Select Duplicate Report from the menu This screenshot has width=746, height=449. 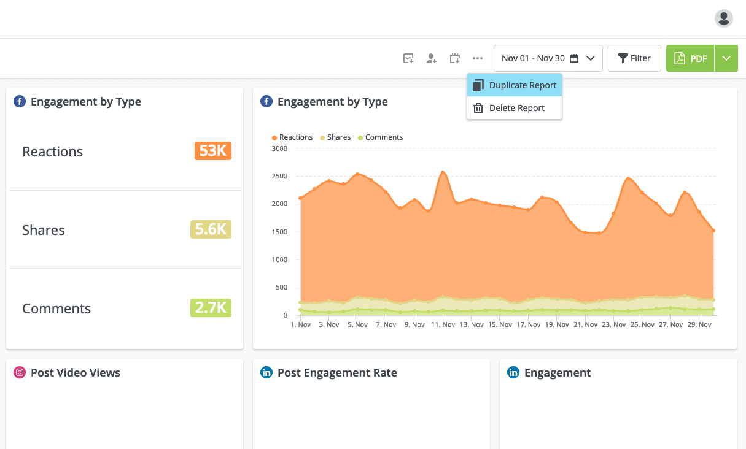pos(515,85)
